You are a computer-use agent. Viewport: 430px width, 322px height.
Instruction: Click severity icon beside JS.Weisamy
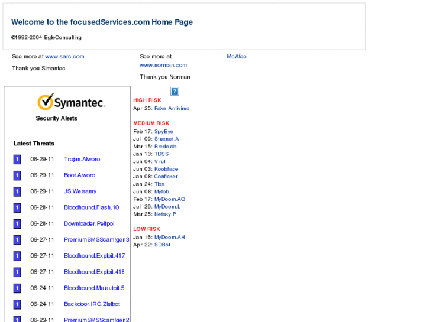[17, 191]
